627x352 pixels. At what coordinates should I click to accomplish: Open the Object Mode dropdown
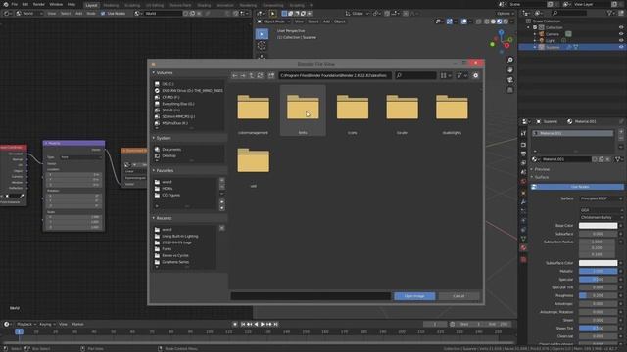pyautogui.click(x=273, y=22)
